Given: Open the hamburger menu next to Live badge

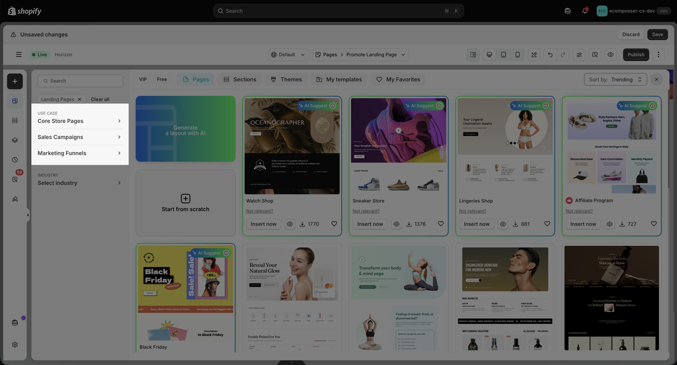Looking at the screenshot, I should [19, 54].
